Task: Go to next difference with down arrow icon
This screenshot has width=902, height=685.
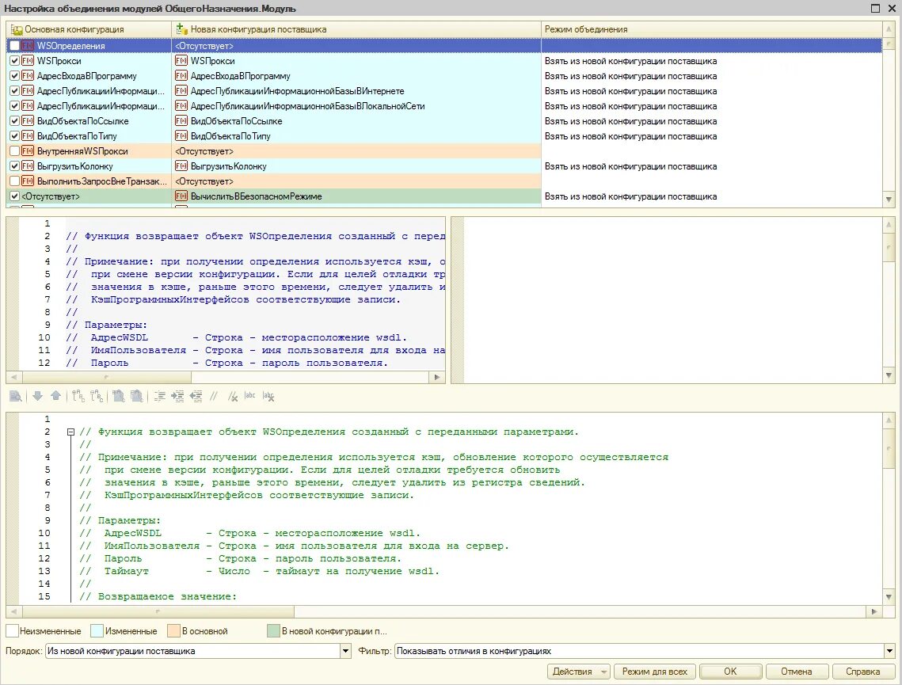Action: (x=37, y=396)
